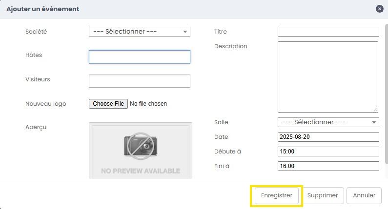The height and width of the screenshot is (209, 388).
Task: Open the Société dropdown
Action: pos(139,32)
